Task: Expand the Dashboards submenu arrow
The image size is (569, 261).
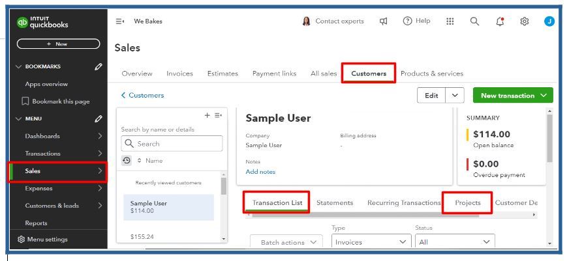Action: [x=100, y=136]
